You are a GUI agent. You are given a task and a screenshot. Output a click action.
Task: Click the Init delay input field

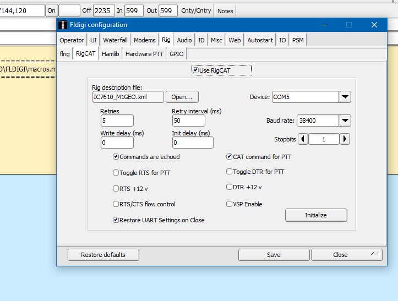pyautogui.click(x=193, y=143)
